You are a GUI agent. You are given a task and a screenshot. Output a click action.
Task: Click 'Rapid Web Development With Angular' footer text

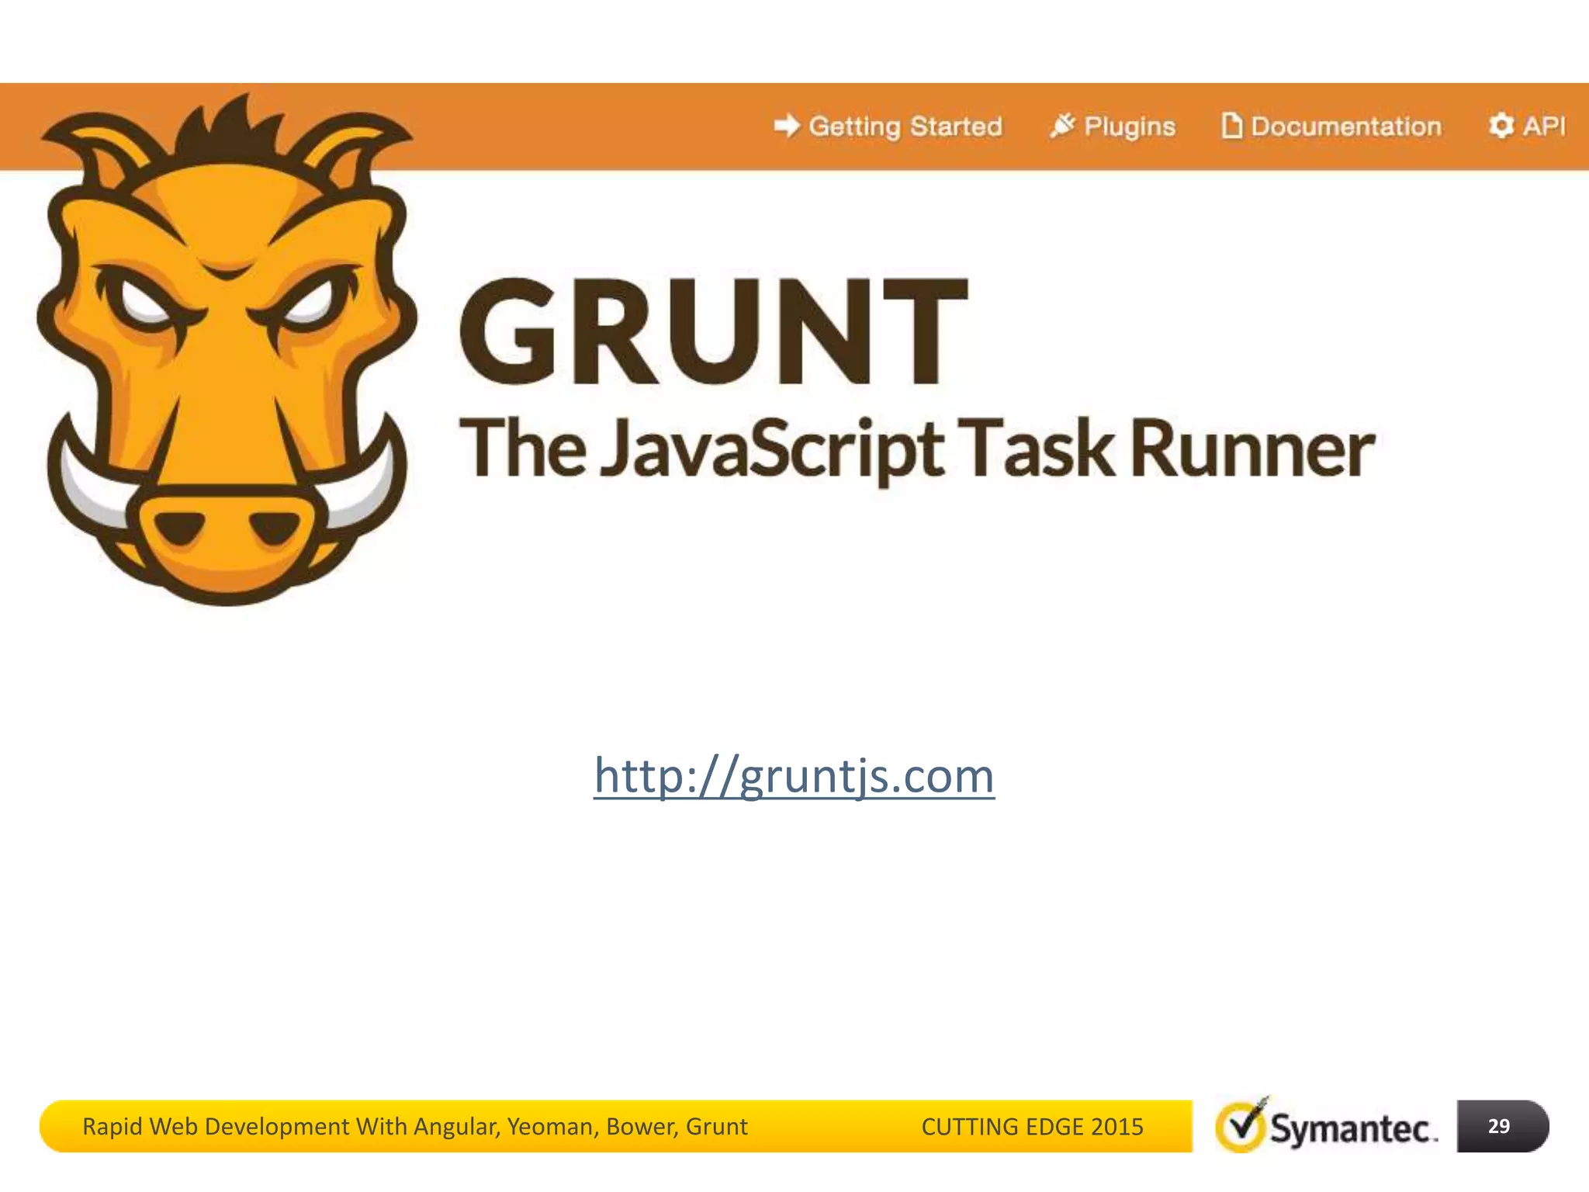tap(291, 1127)
